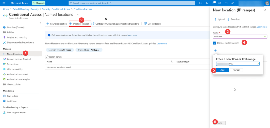This screenshot has height=128, width=270.
Task: Open the ellipsis menu beside Named locations title
Action: 78,15
